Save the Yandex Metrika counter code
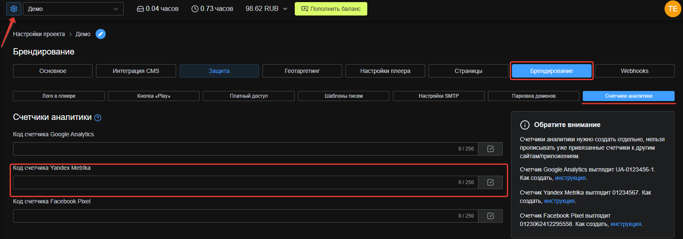 tap(491, 182)
